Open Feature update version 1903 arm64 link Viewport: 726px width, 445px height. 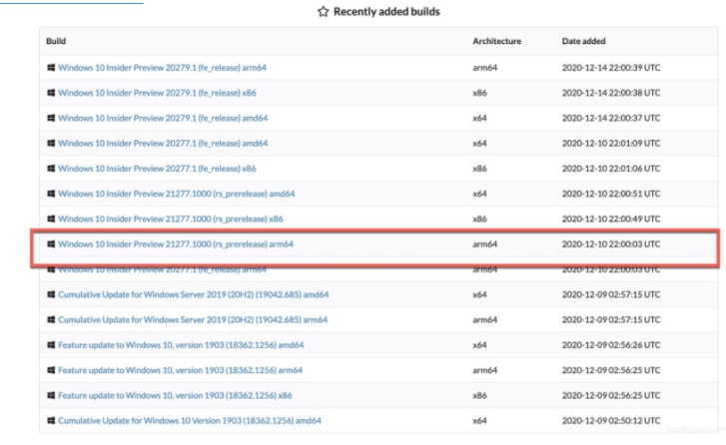pyautogui.click(x=179, y=370)
